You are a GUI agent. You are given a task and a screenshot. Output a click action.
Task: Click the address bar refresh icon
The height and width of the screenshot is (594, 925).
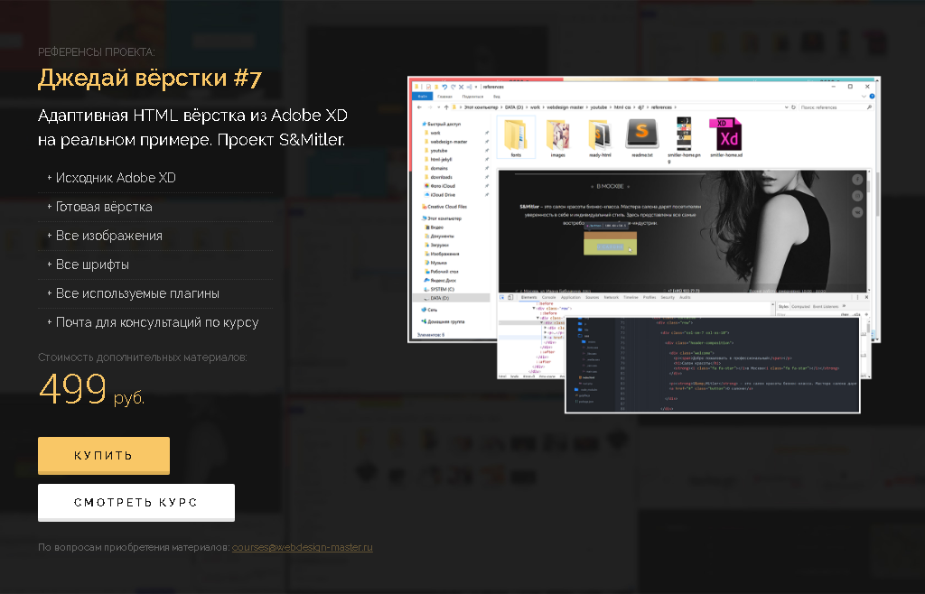coord(793,107)
